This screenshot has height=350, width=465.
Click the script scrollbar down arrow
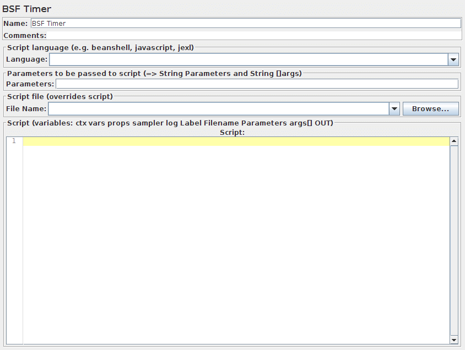pyautogui.click(x=454, y=340)
